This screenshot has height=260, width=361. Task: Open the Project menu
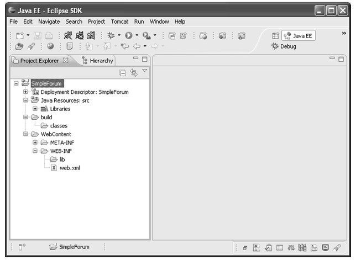[x=96, y=22]
